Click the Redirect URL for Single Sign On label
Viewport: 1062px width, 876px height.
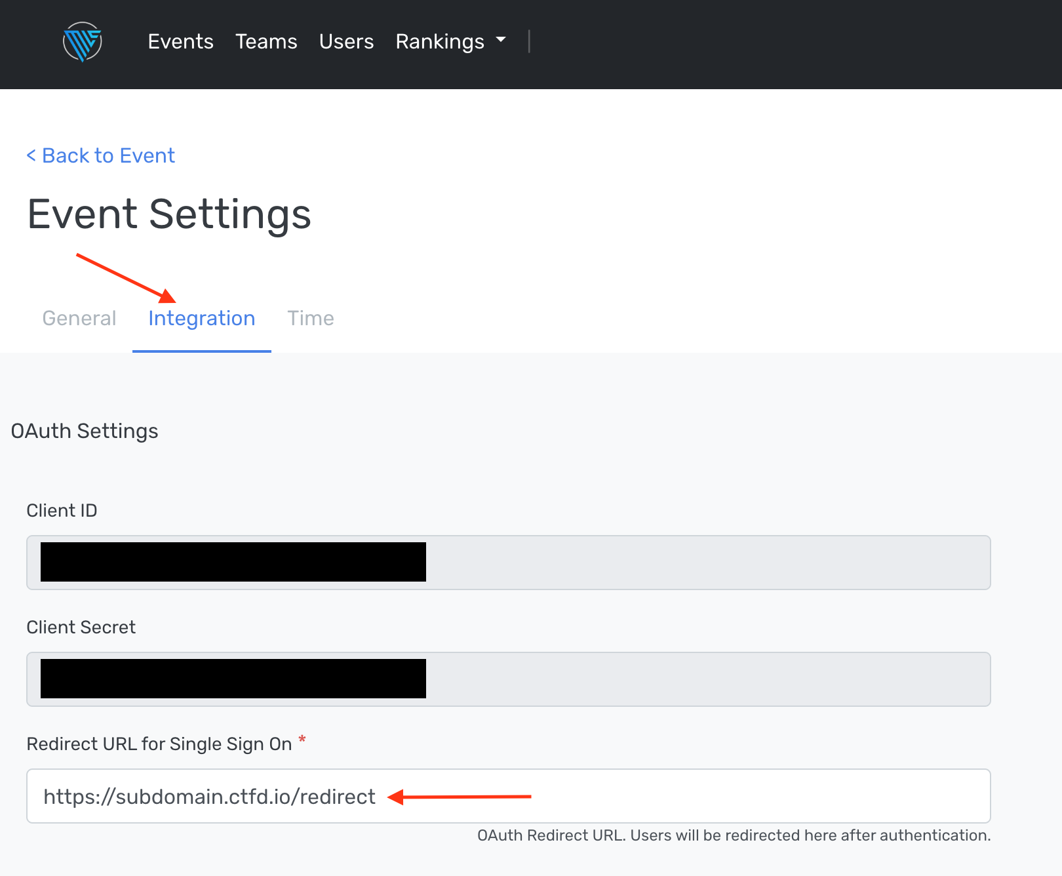tap(159, 744)
